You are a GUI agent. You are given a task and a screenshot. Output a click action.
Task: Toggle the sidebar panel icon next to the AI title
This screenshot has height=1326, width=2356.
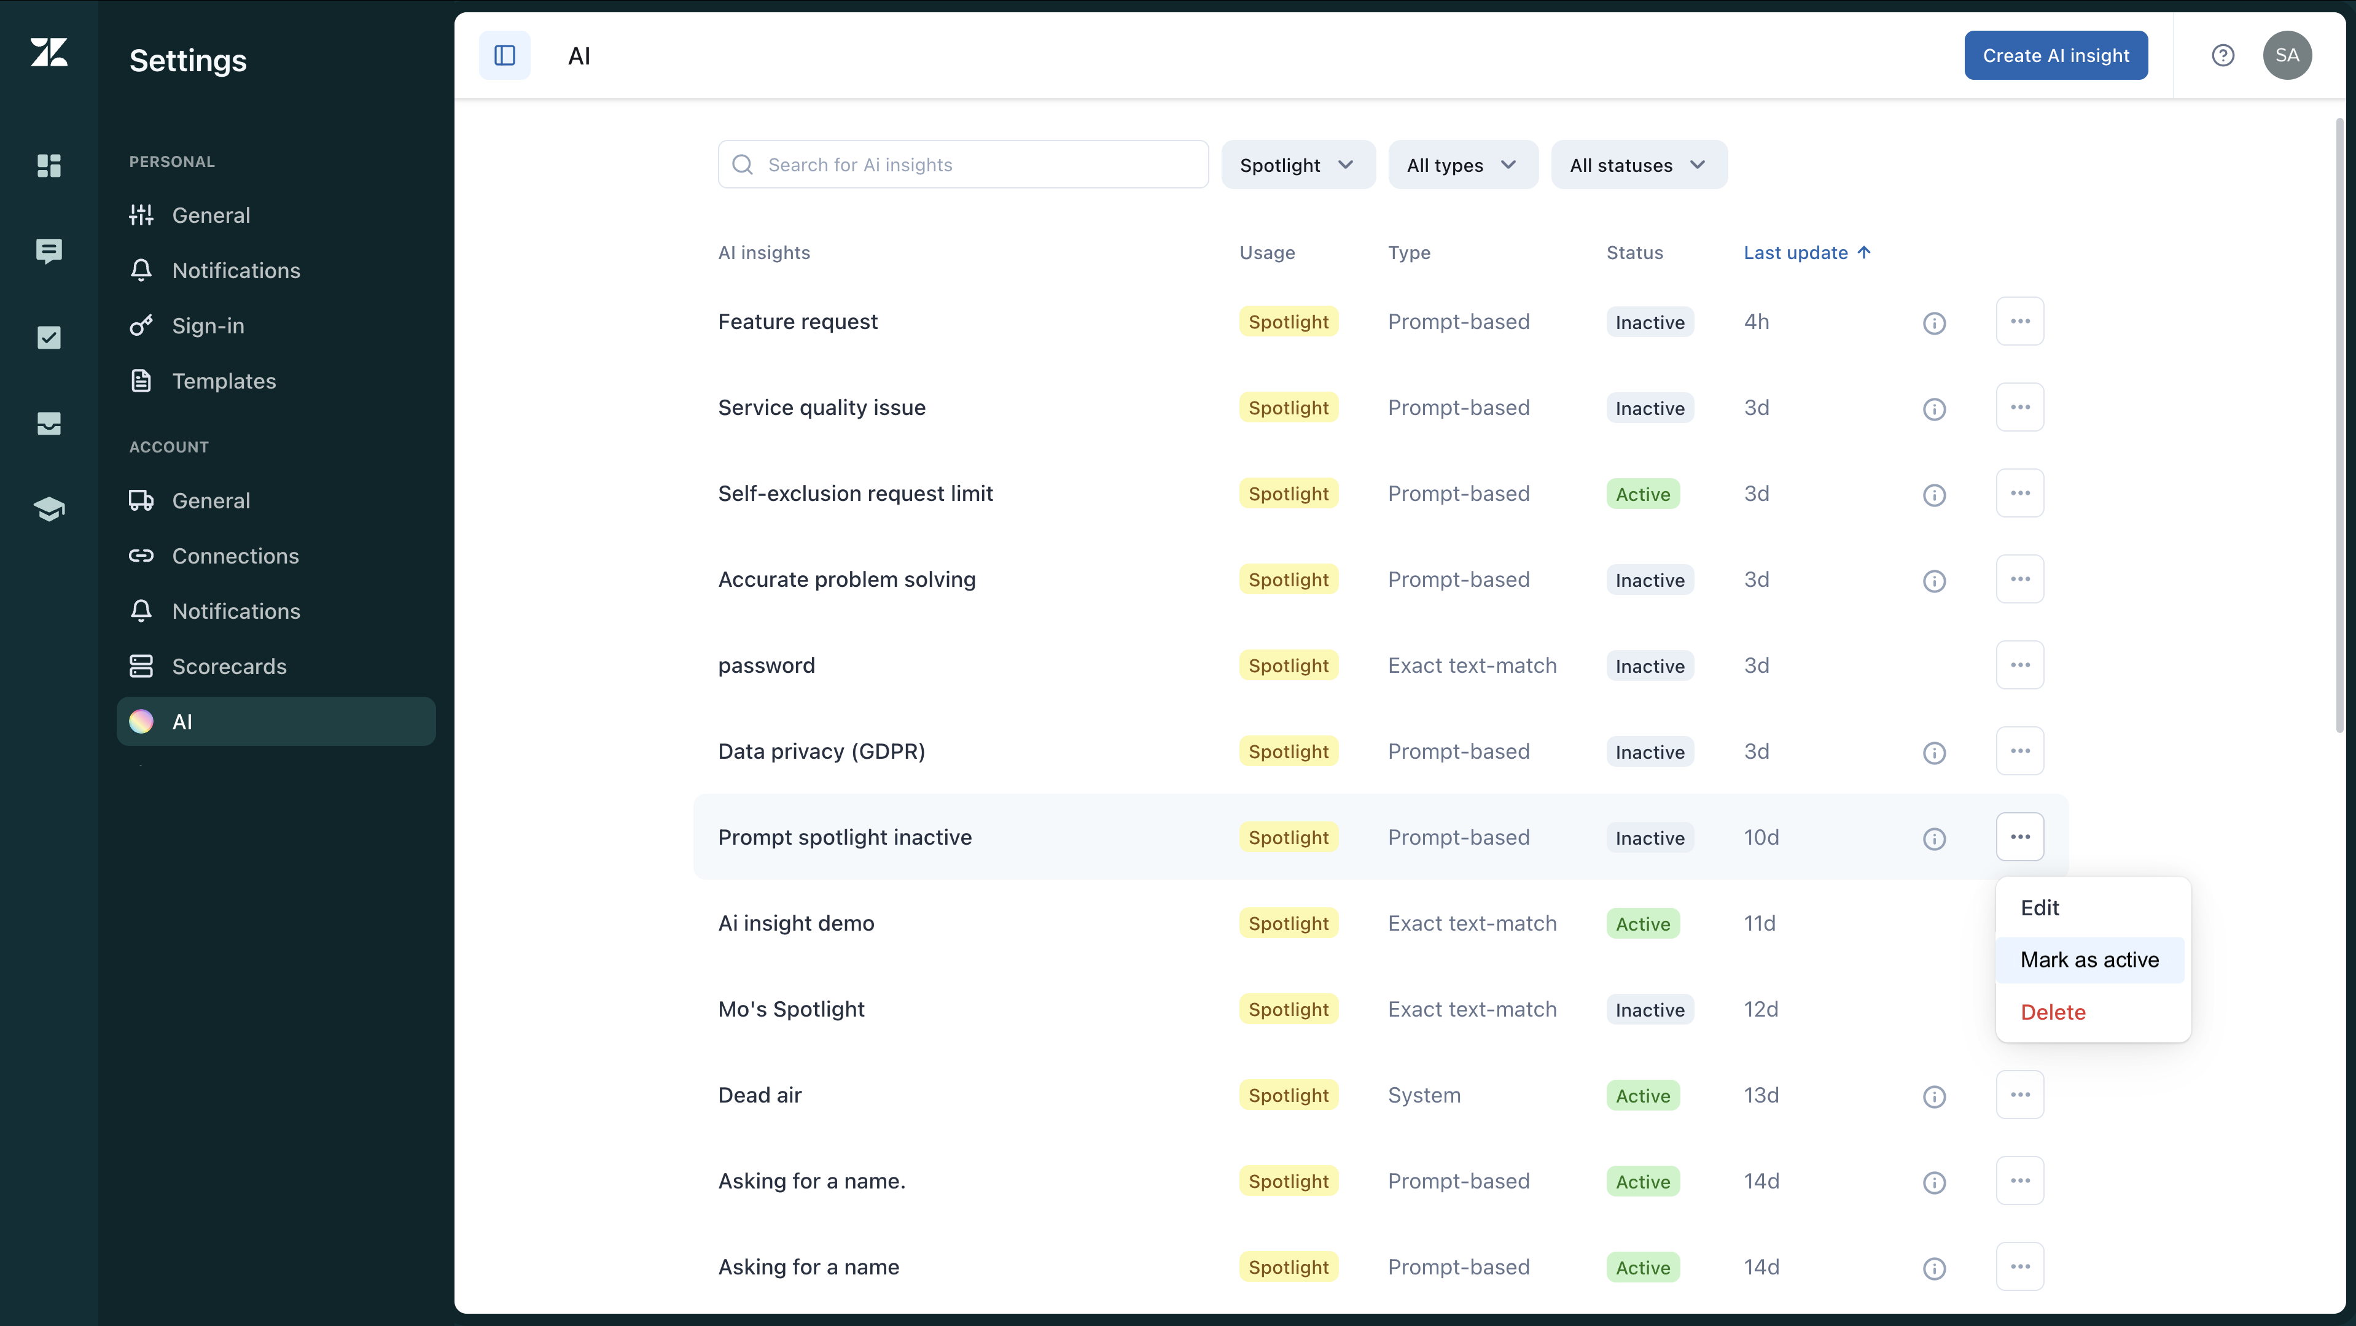click(504, 56)
